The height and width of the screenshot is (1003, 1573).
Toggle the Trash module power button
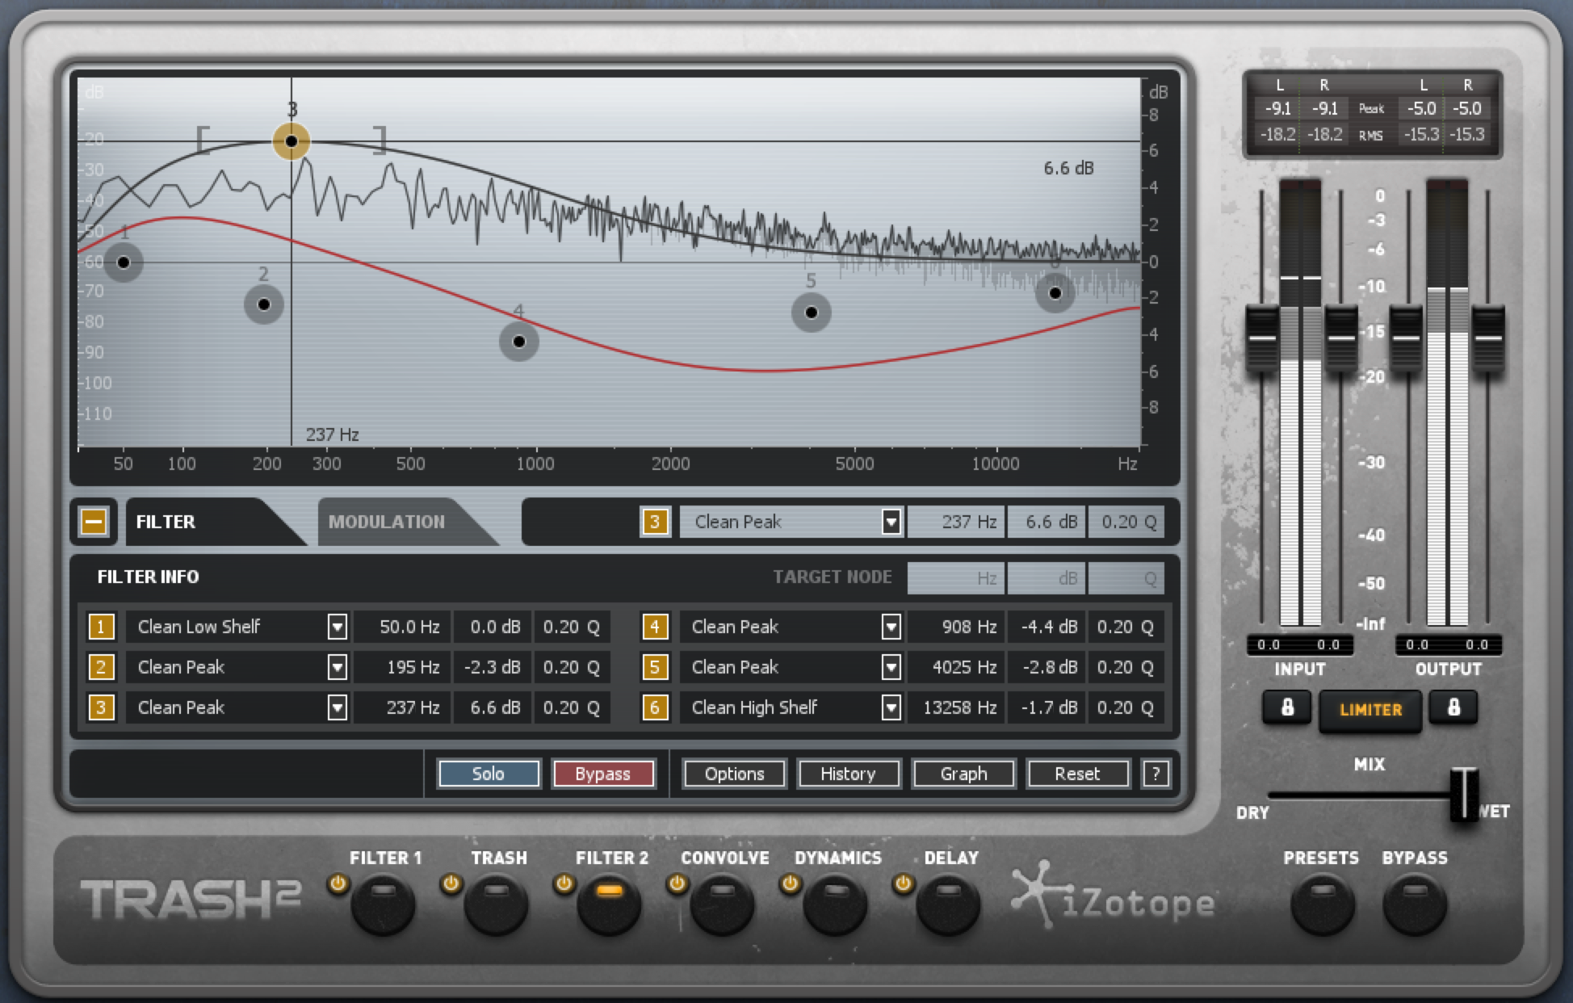point(451,884)
